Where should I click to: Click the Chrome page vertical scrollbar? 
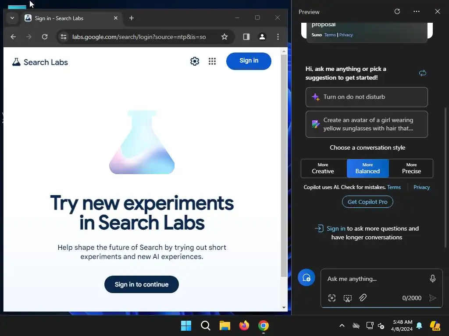coord(284,166)
